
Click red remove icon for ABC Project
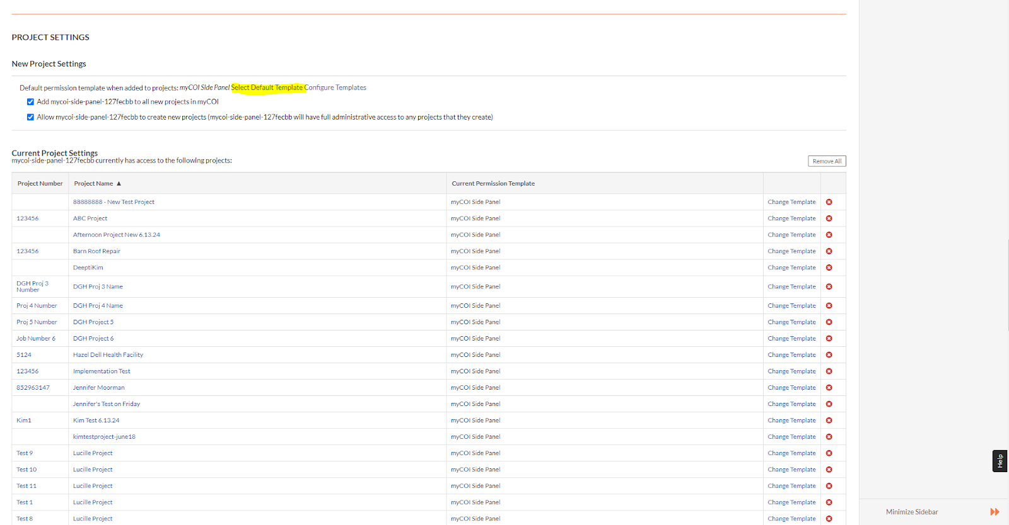coord(829,218)
